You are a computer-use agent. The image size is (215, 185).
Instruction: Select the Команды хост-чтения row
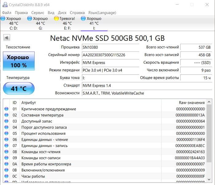[x=105, y=152]
